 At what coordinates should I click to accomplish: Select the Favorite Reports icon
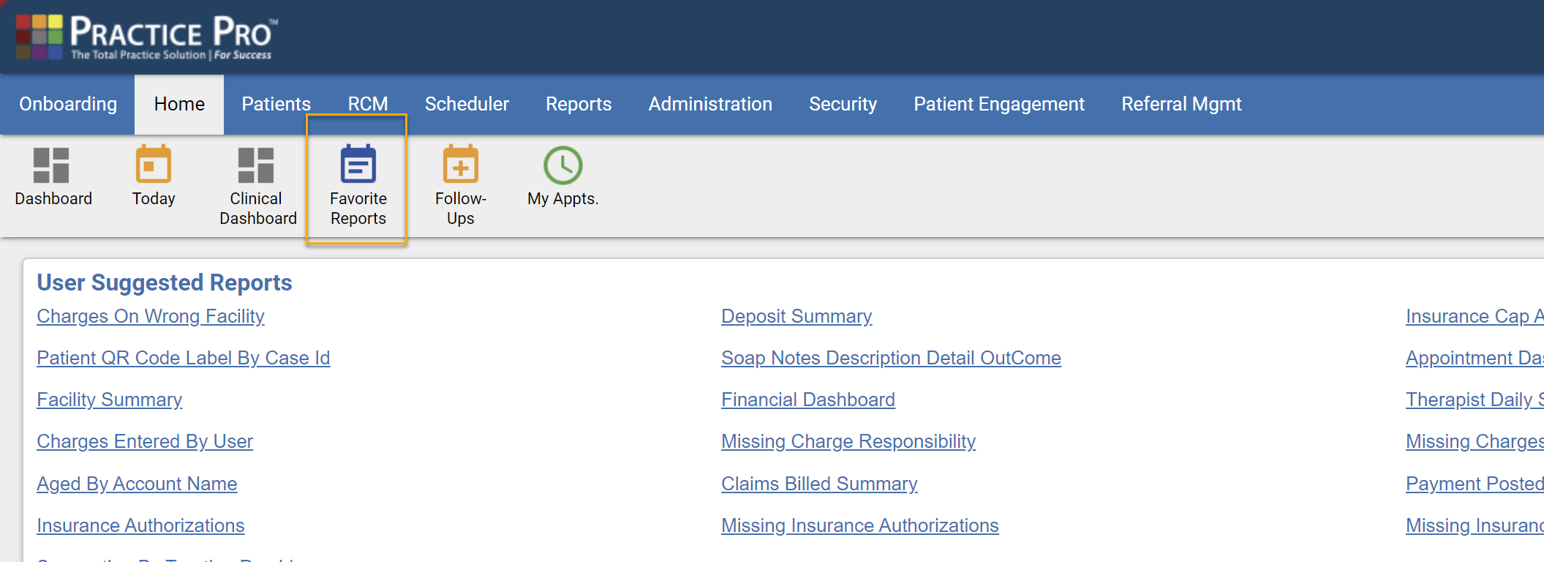[358, 165]
